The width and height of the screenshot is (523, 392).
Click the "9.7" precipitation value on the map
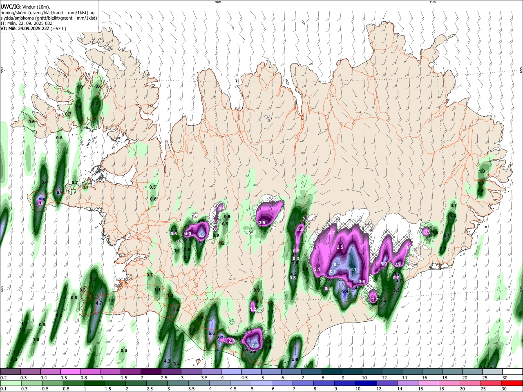click(353, 269)
